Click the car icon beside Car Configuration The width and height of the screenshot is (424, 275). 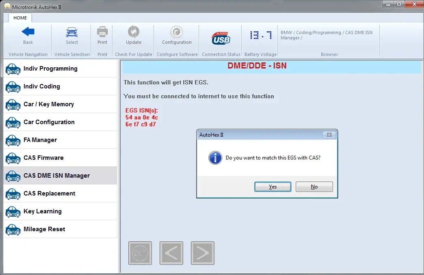click(x=13, y=122)
